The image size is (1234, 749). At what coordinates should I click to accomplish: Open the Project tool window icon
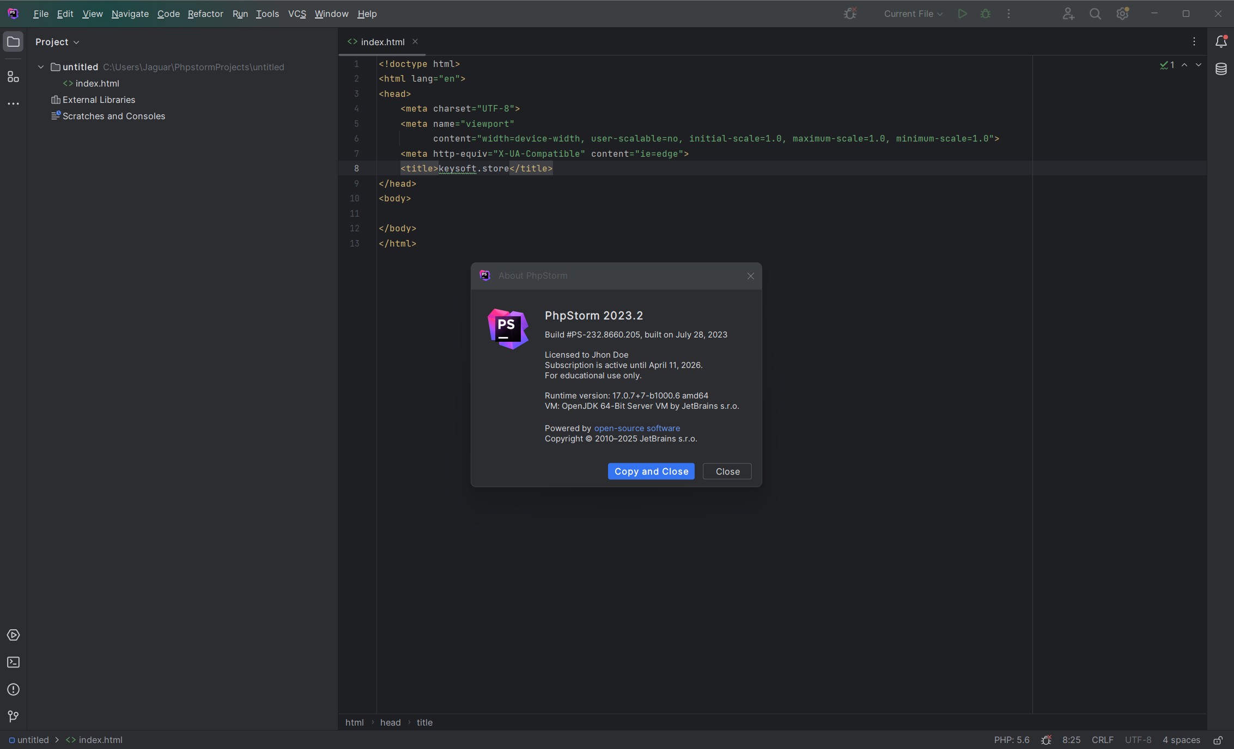point(13,42)
